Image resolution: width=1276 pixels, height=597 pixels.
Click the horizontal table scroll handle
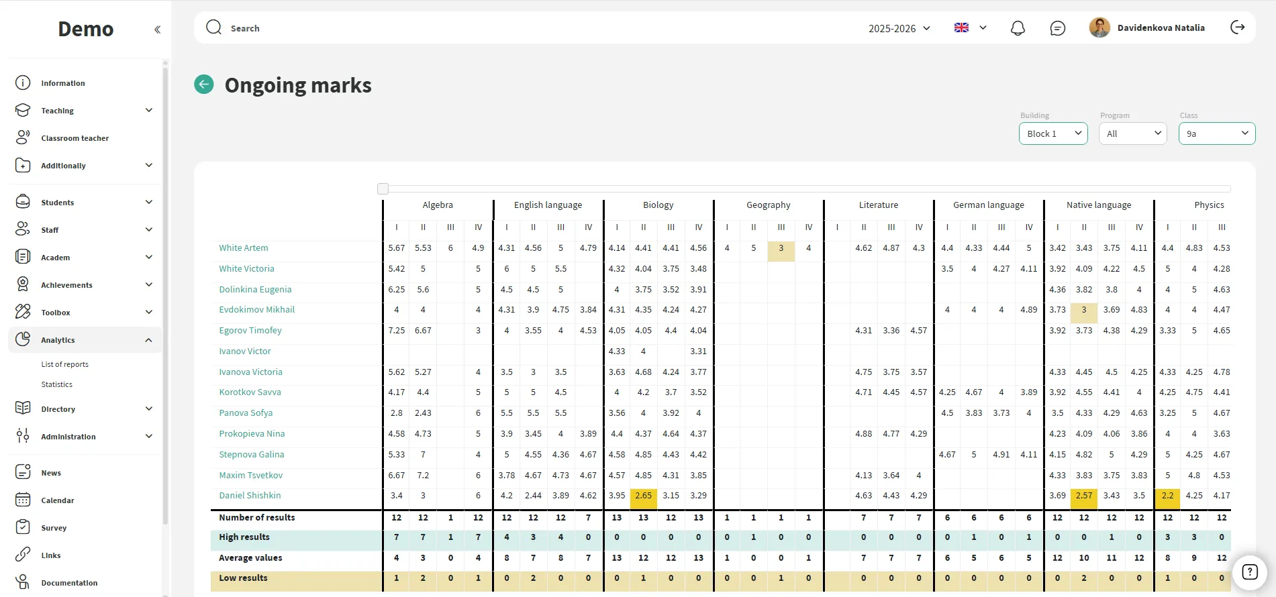point(383,189)
